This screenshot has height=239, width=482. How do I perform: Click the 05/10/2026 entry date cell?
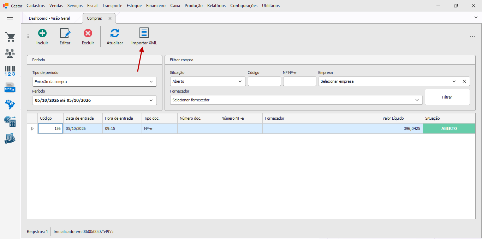click(x=83, y=128)
